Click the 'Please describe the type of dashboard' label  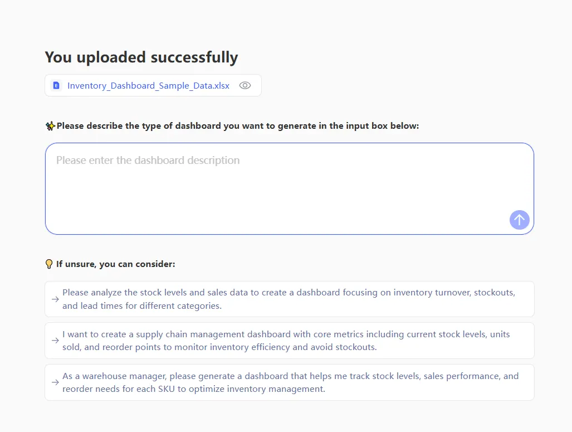(x=238, y=126)
